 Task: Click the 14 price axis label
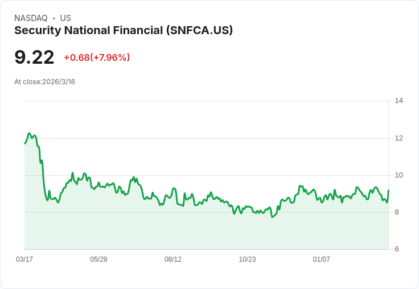399,101
